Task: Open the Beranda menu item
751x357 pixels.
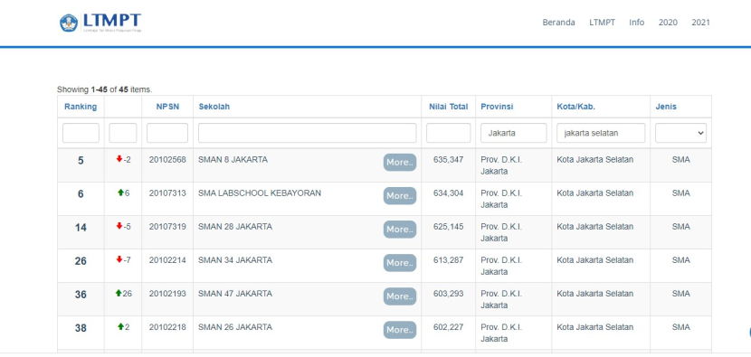Action: [x=558, y=23]
